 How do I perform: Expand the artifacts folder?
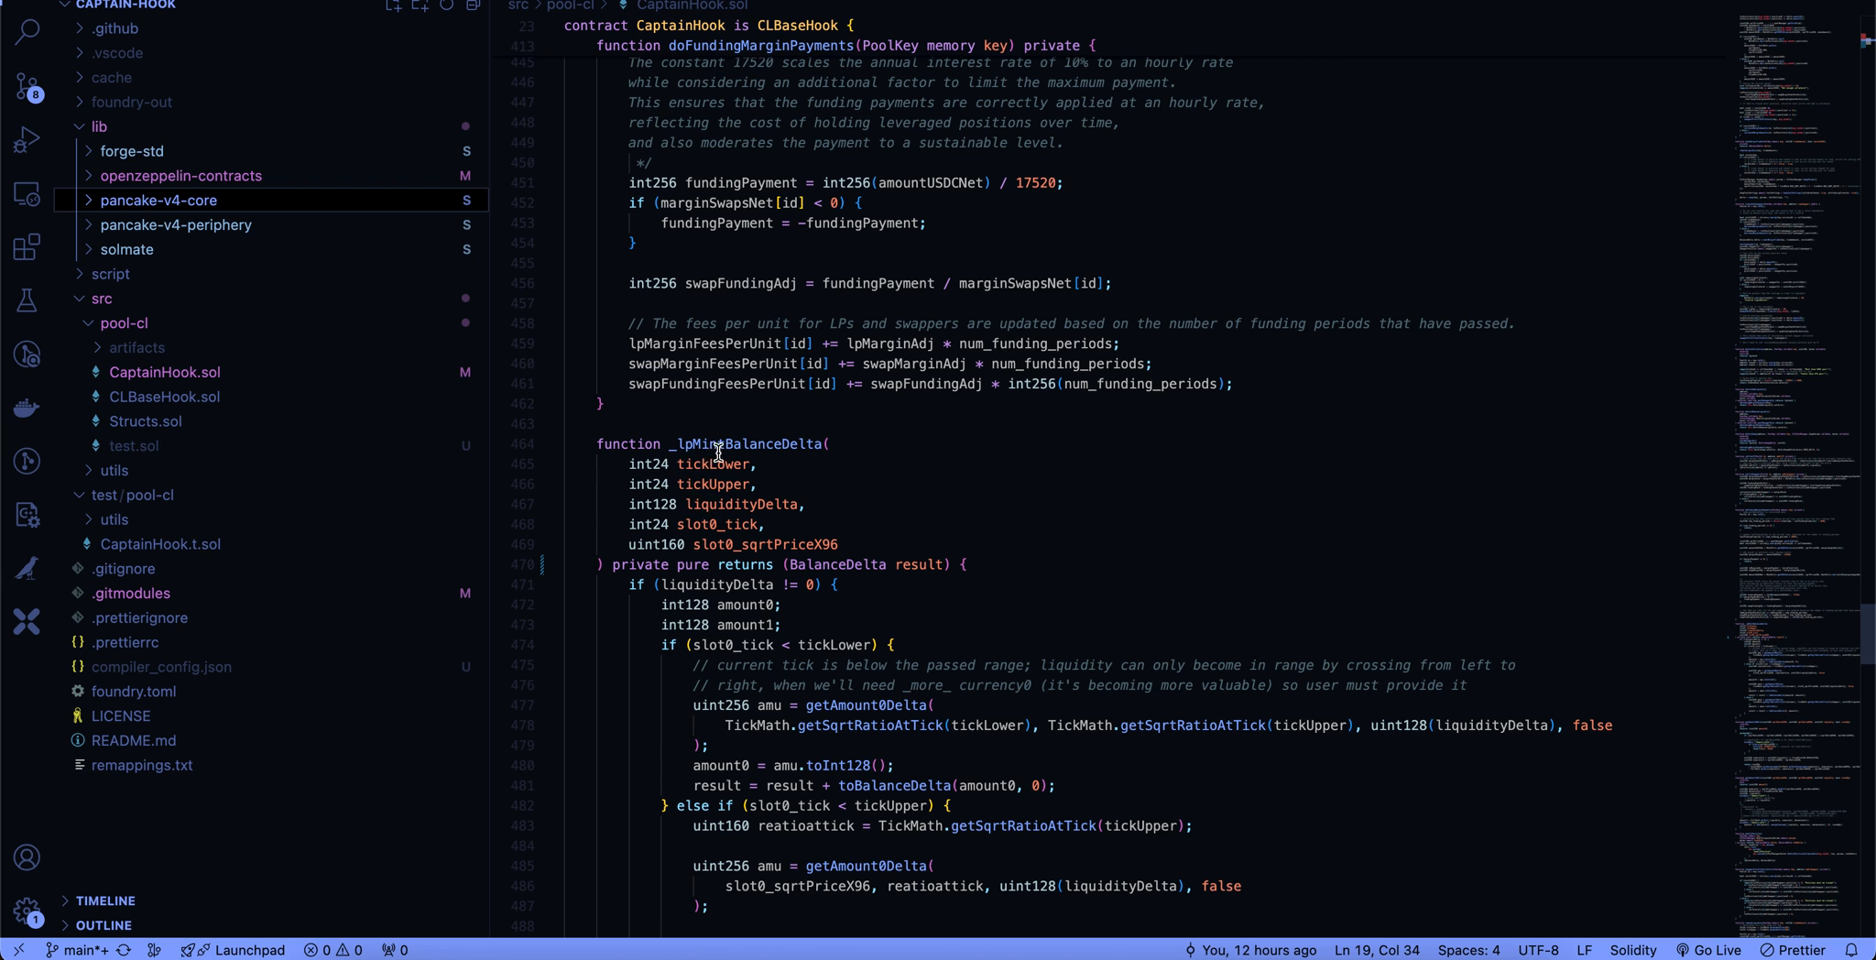271,347
